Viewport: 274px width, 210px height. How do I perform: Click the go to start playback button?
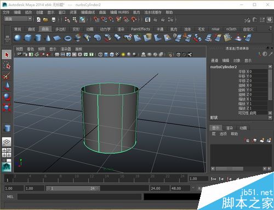[213, 179]
